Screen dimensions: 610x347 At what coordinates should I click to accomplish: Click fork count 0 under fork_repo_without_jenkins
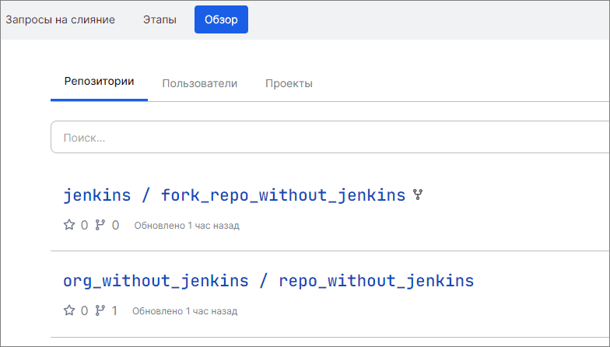pyautogui.click(x=115, y=226)
